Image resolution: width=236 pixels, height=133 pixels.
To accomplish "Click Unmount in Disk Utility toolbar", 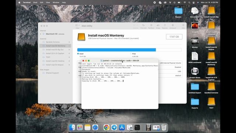I will pyautogui.click(x=173, y=26).
